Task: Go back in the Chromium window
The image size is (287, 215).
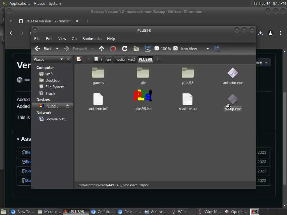Action: coord(11,33)
